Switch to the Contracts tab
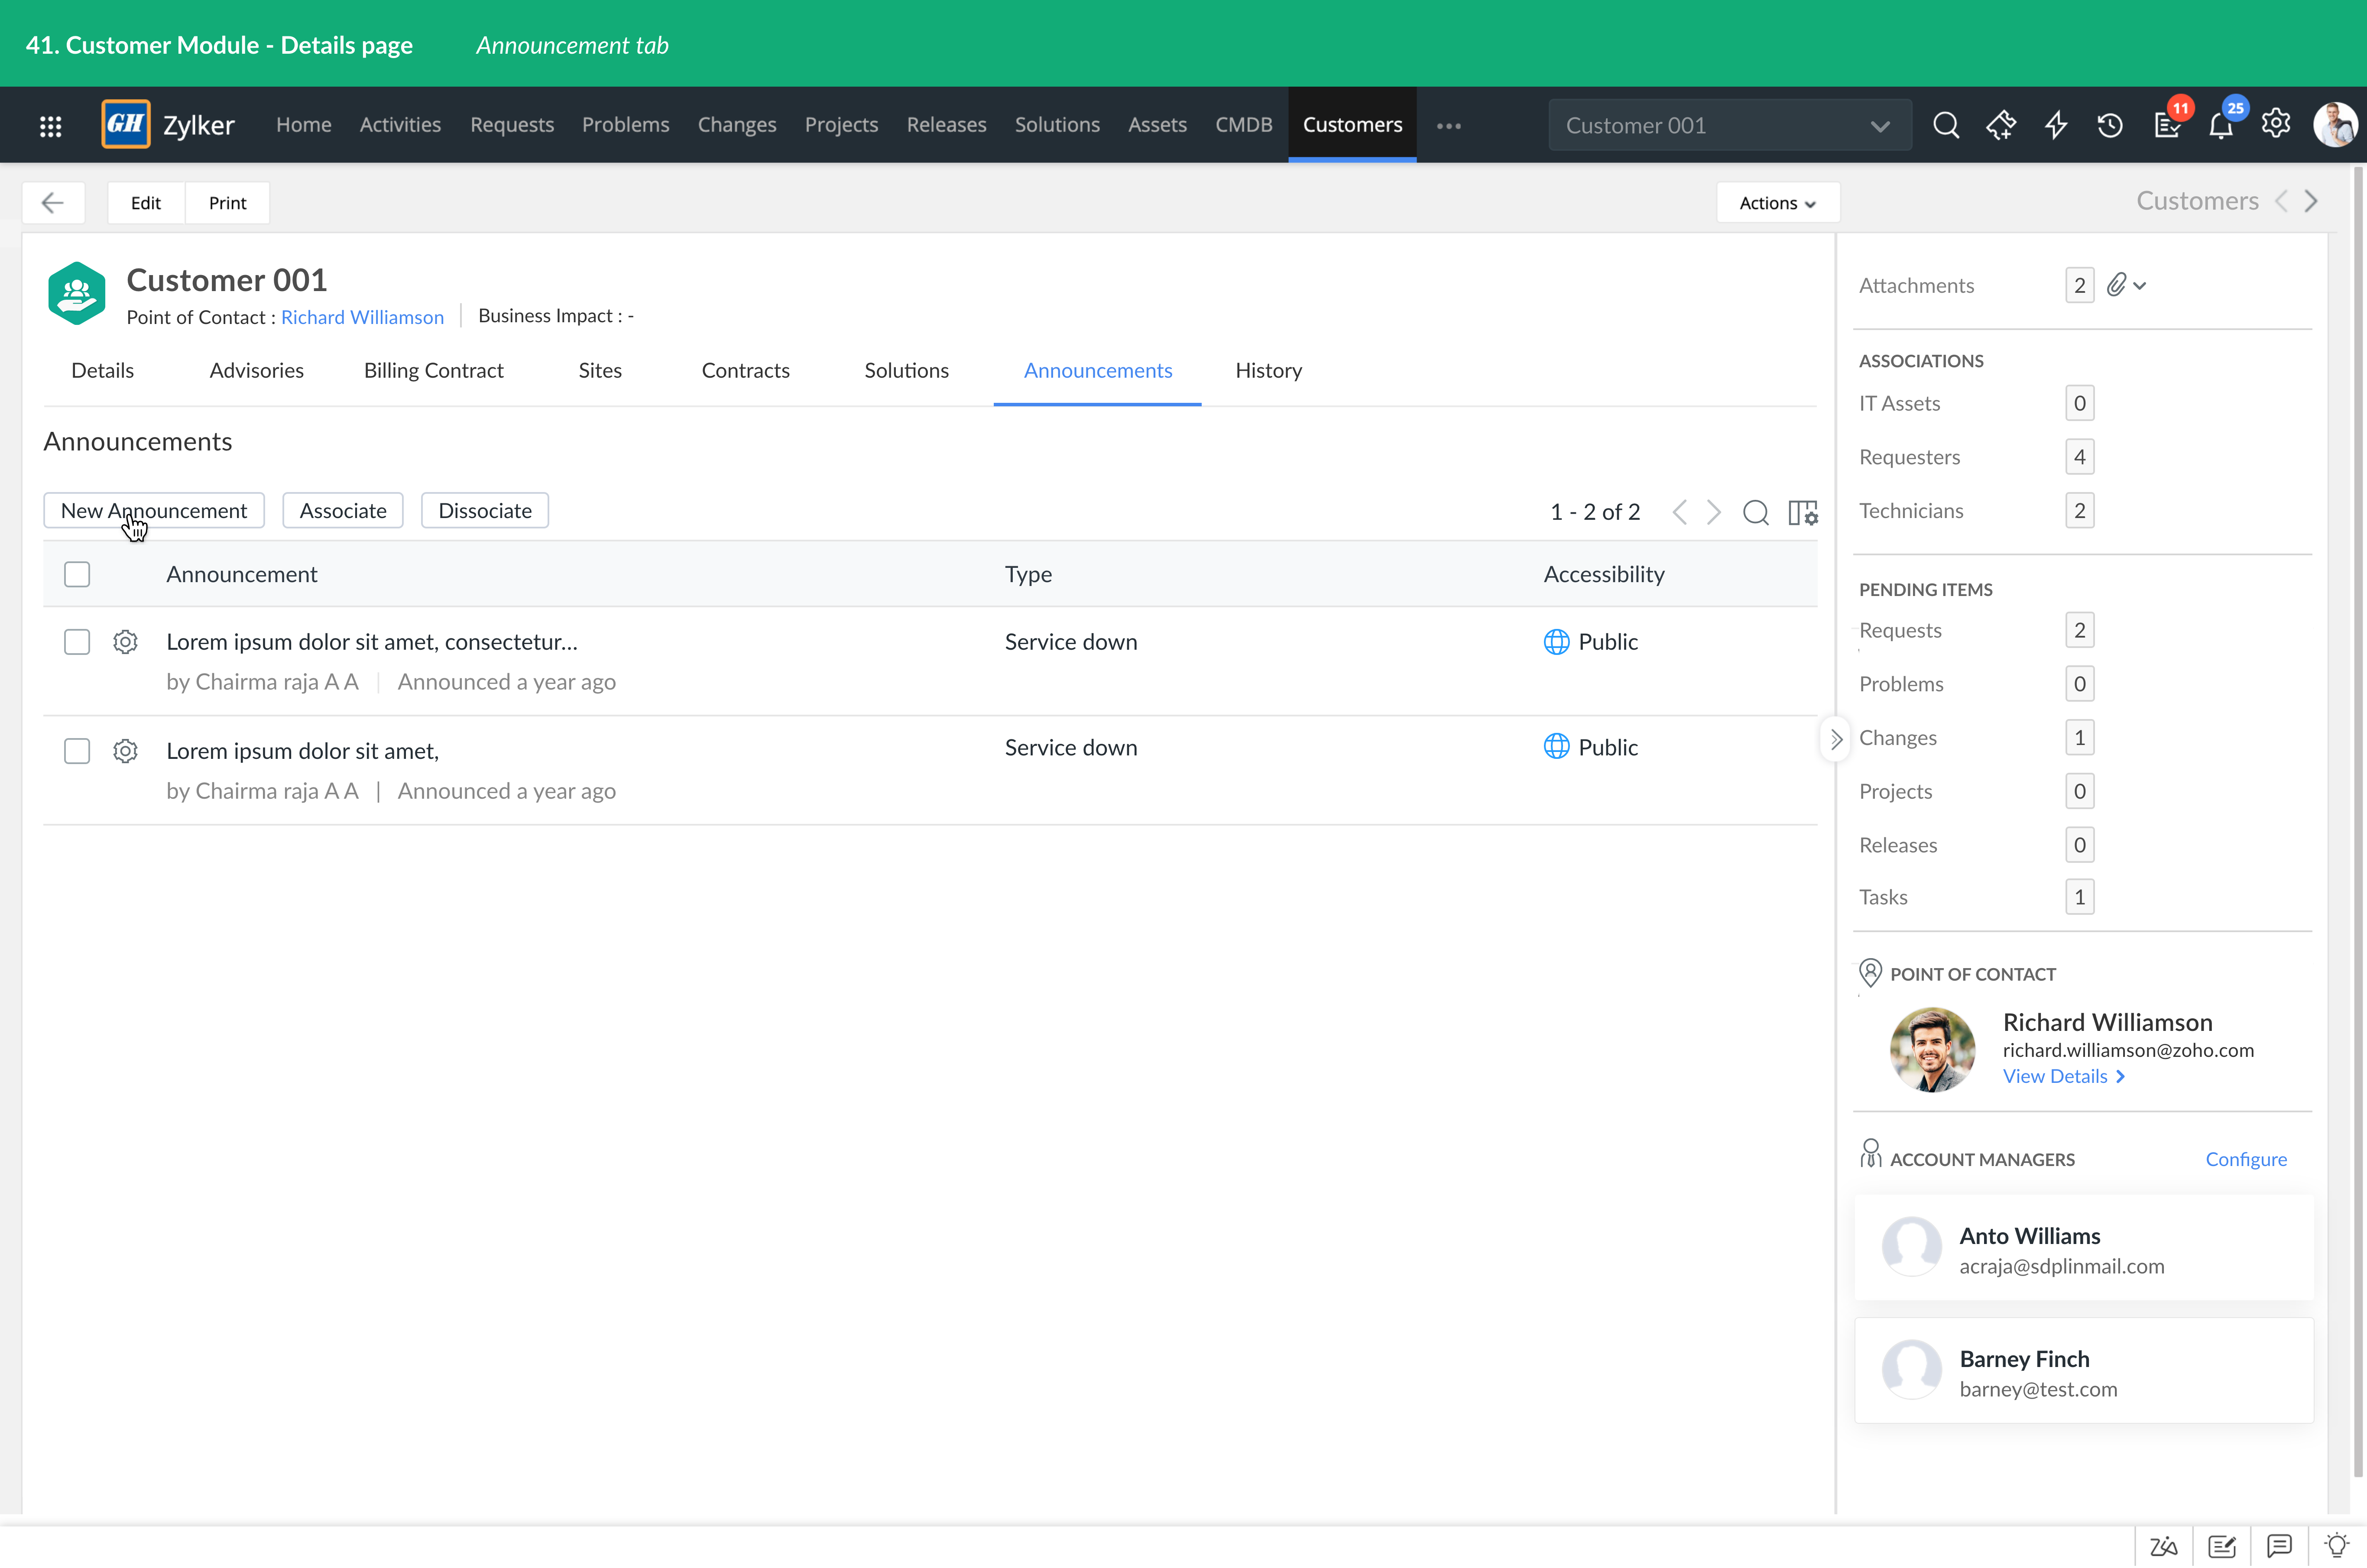This screenshot has height=1568, width=2367. pyautogui.click(x=746, y=371)
